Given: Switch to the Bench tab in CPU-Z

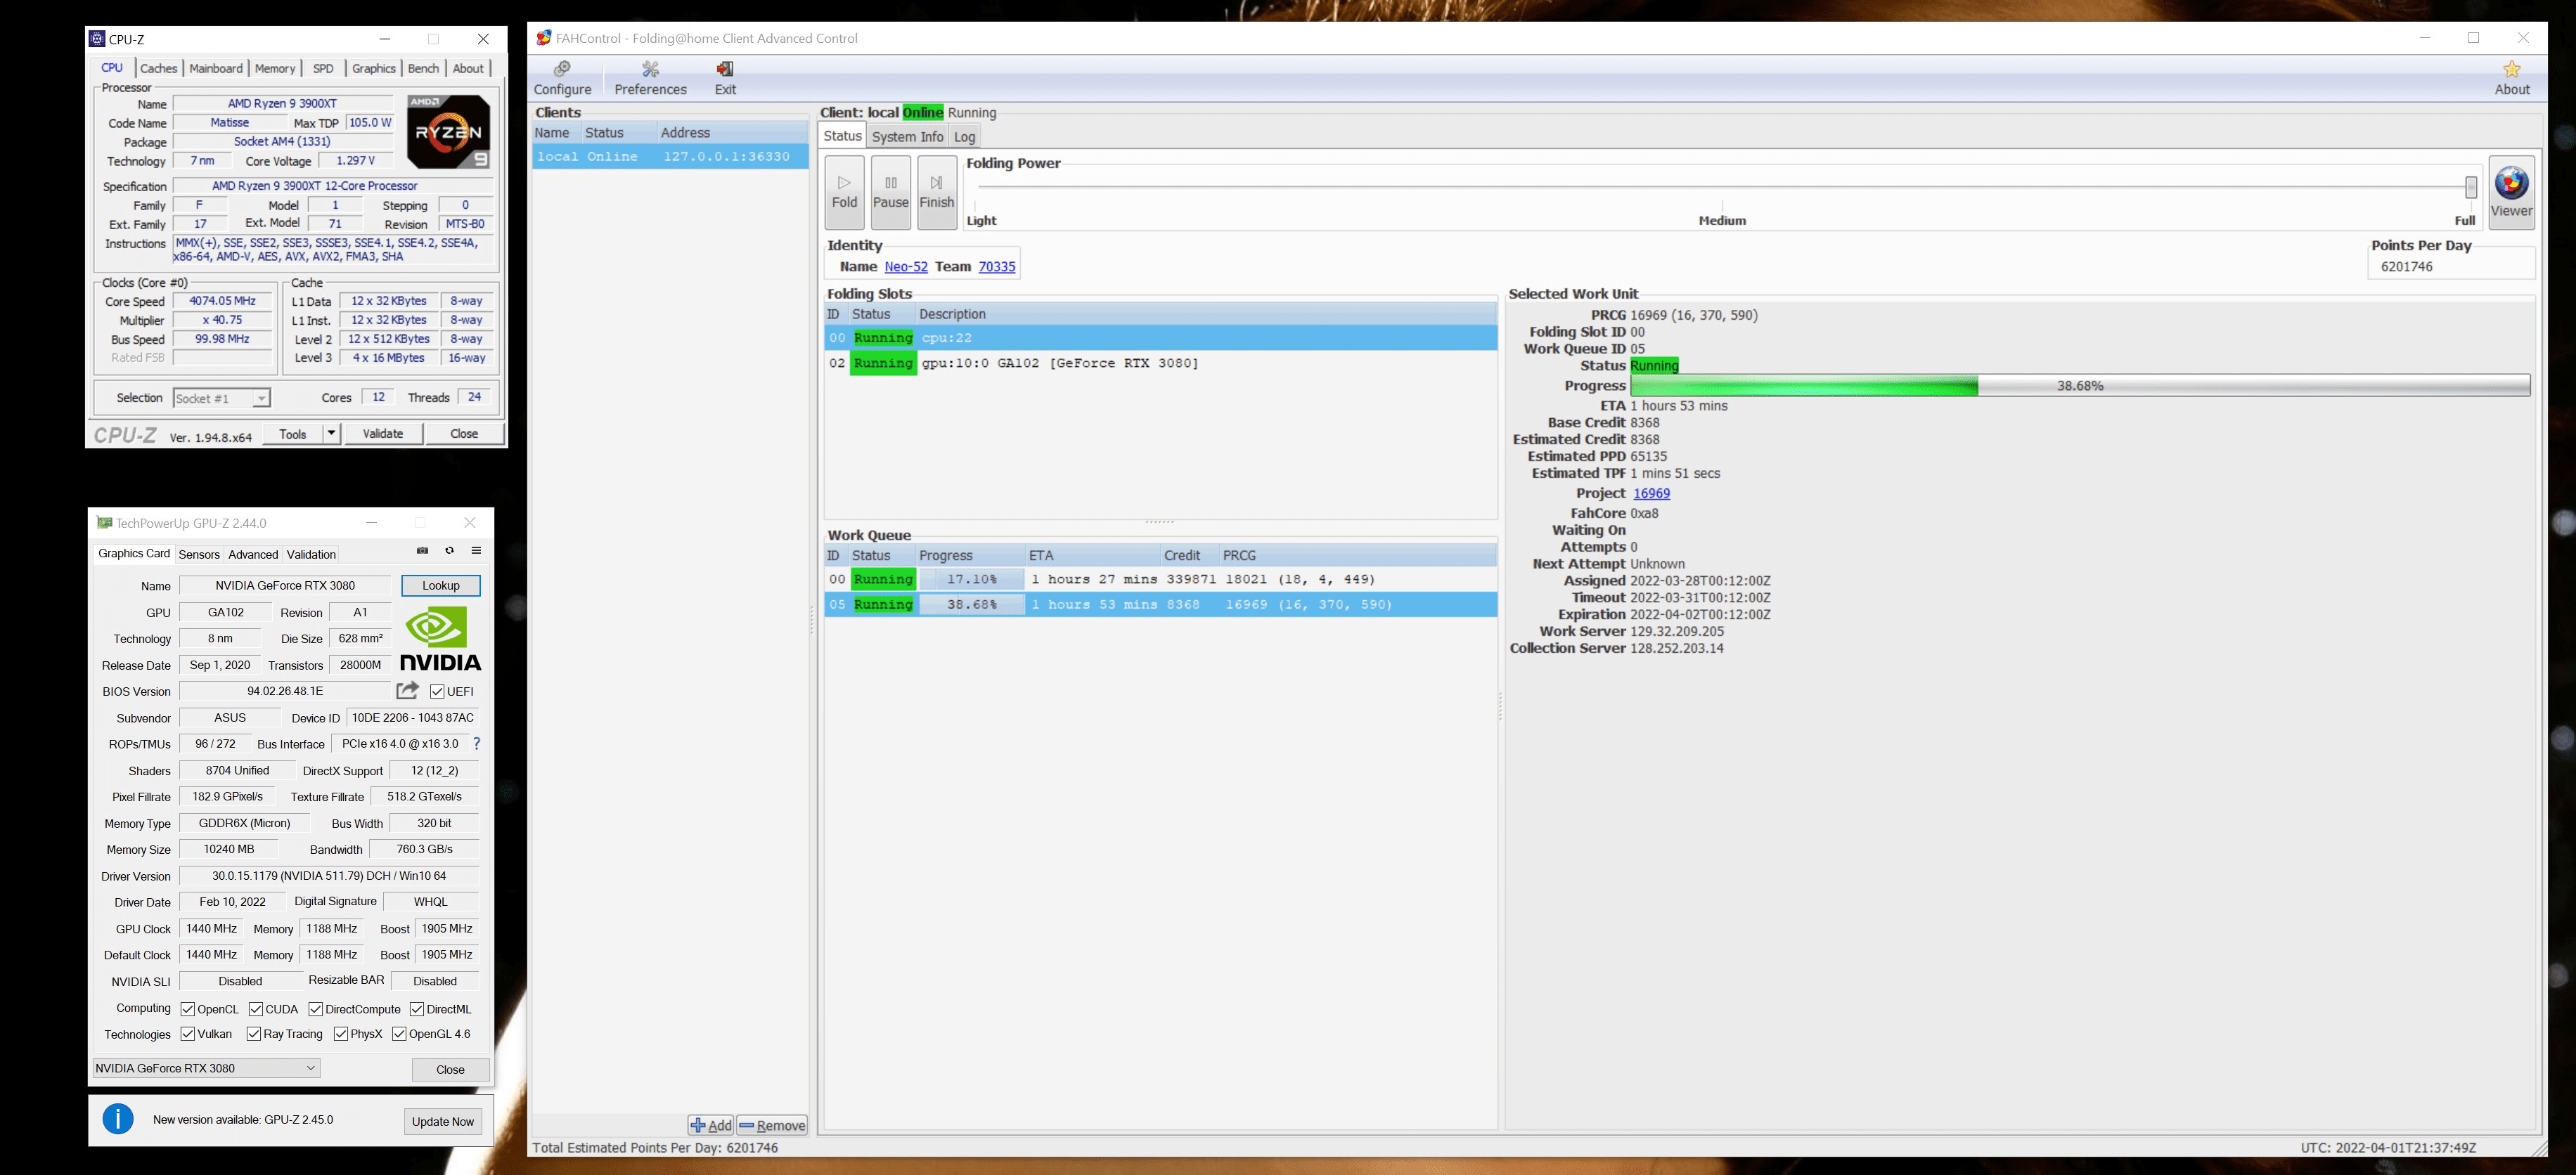Looking at the screenshot, I should 423,68.
